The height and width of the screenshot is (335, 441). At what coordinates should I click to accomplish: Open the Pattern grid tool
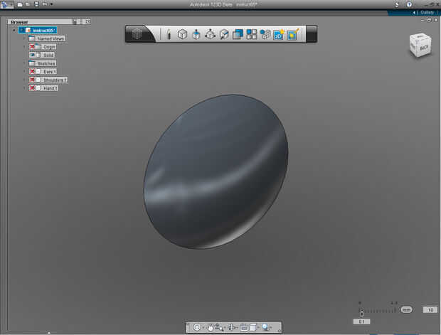coord(251,34)
